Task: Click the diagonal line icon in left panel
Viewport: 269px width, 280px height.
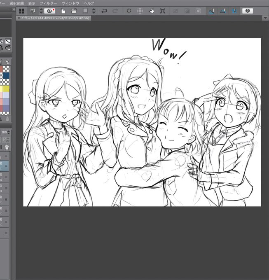Action: tap(8, 42)
